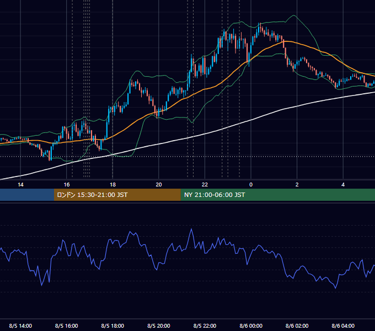Viewport: 375px width, 331px height.
Task: Click the 8/5 22:00 label on oscillator axis
Action: tap(205, 325)
